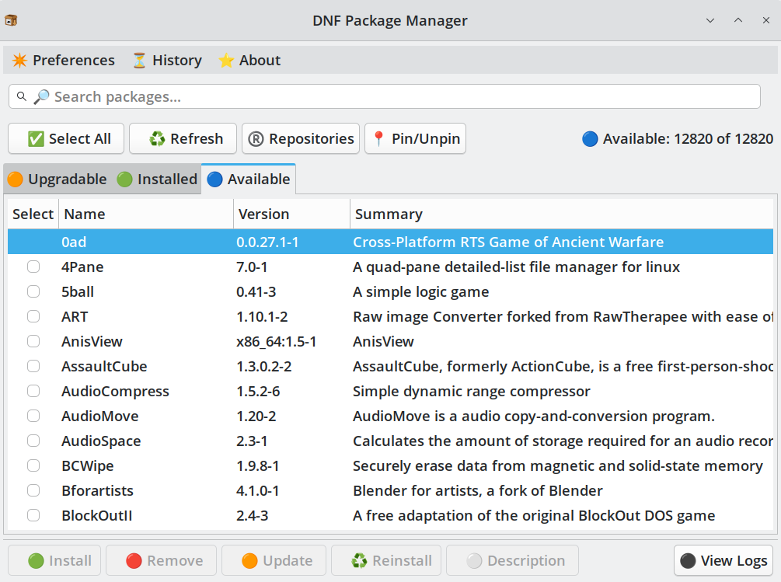The height and width of the screenshot is (582, 781).
Task: Click the Pin/Unpin button
Action: pos(416,138)
